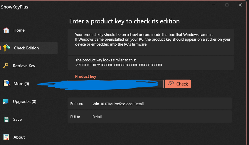Viewport: 249px width, 145px height.
Task: Click the Home house icon
Action: 6,30
